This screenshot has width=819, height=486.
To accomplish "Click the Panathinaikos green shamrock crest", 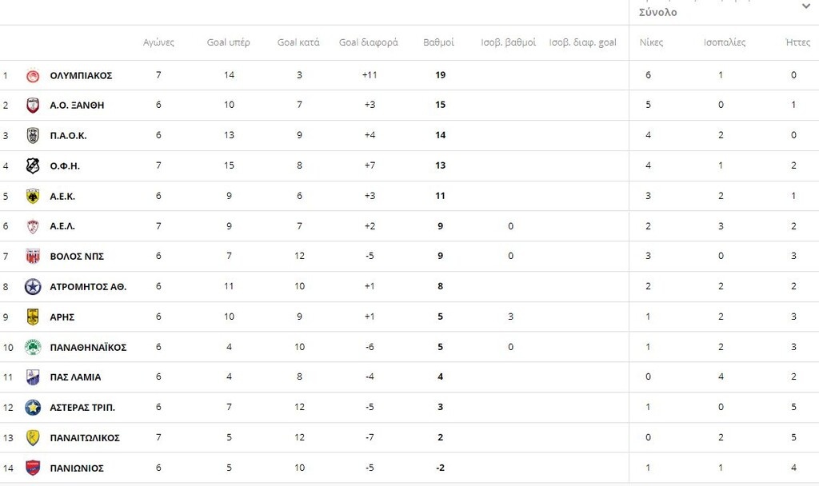I will tap(33, 348).
